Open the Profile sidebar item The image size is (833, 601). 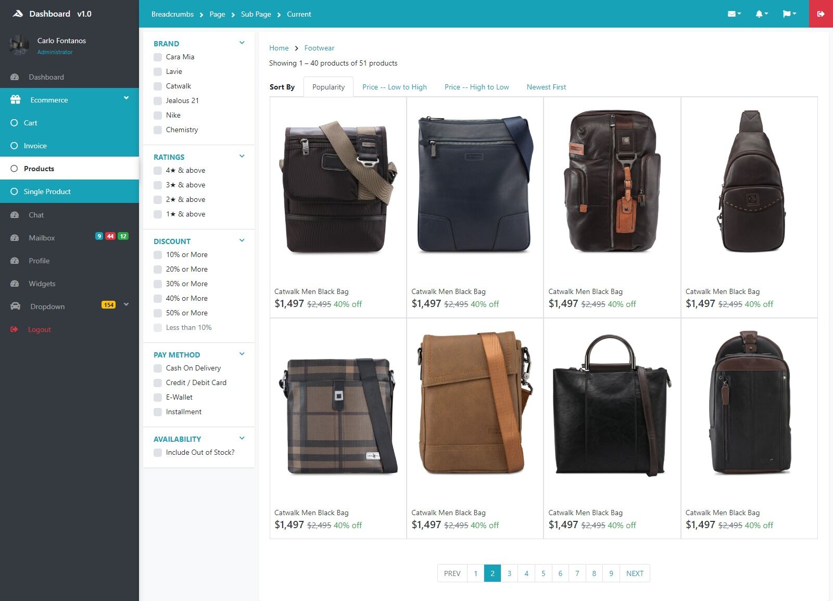tap(69, 261)
